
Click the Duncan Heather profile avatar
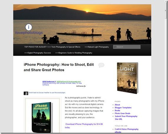pos(26,93)
